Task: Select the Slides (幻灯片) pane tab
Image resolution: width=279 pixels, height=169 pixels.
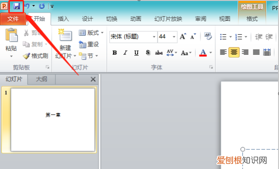Action: tap(14, 79)
